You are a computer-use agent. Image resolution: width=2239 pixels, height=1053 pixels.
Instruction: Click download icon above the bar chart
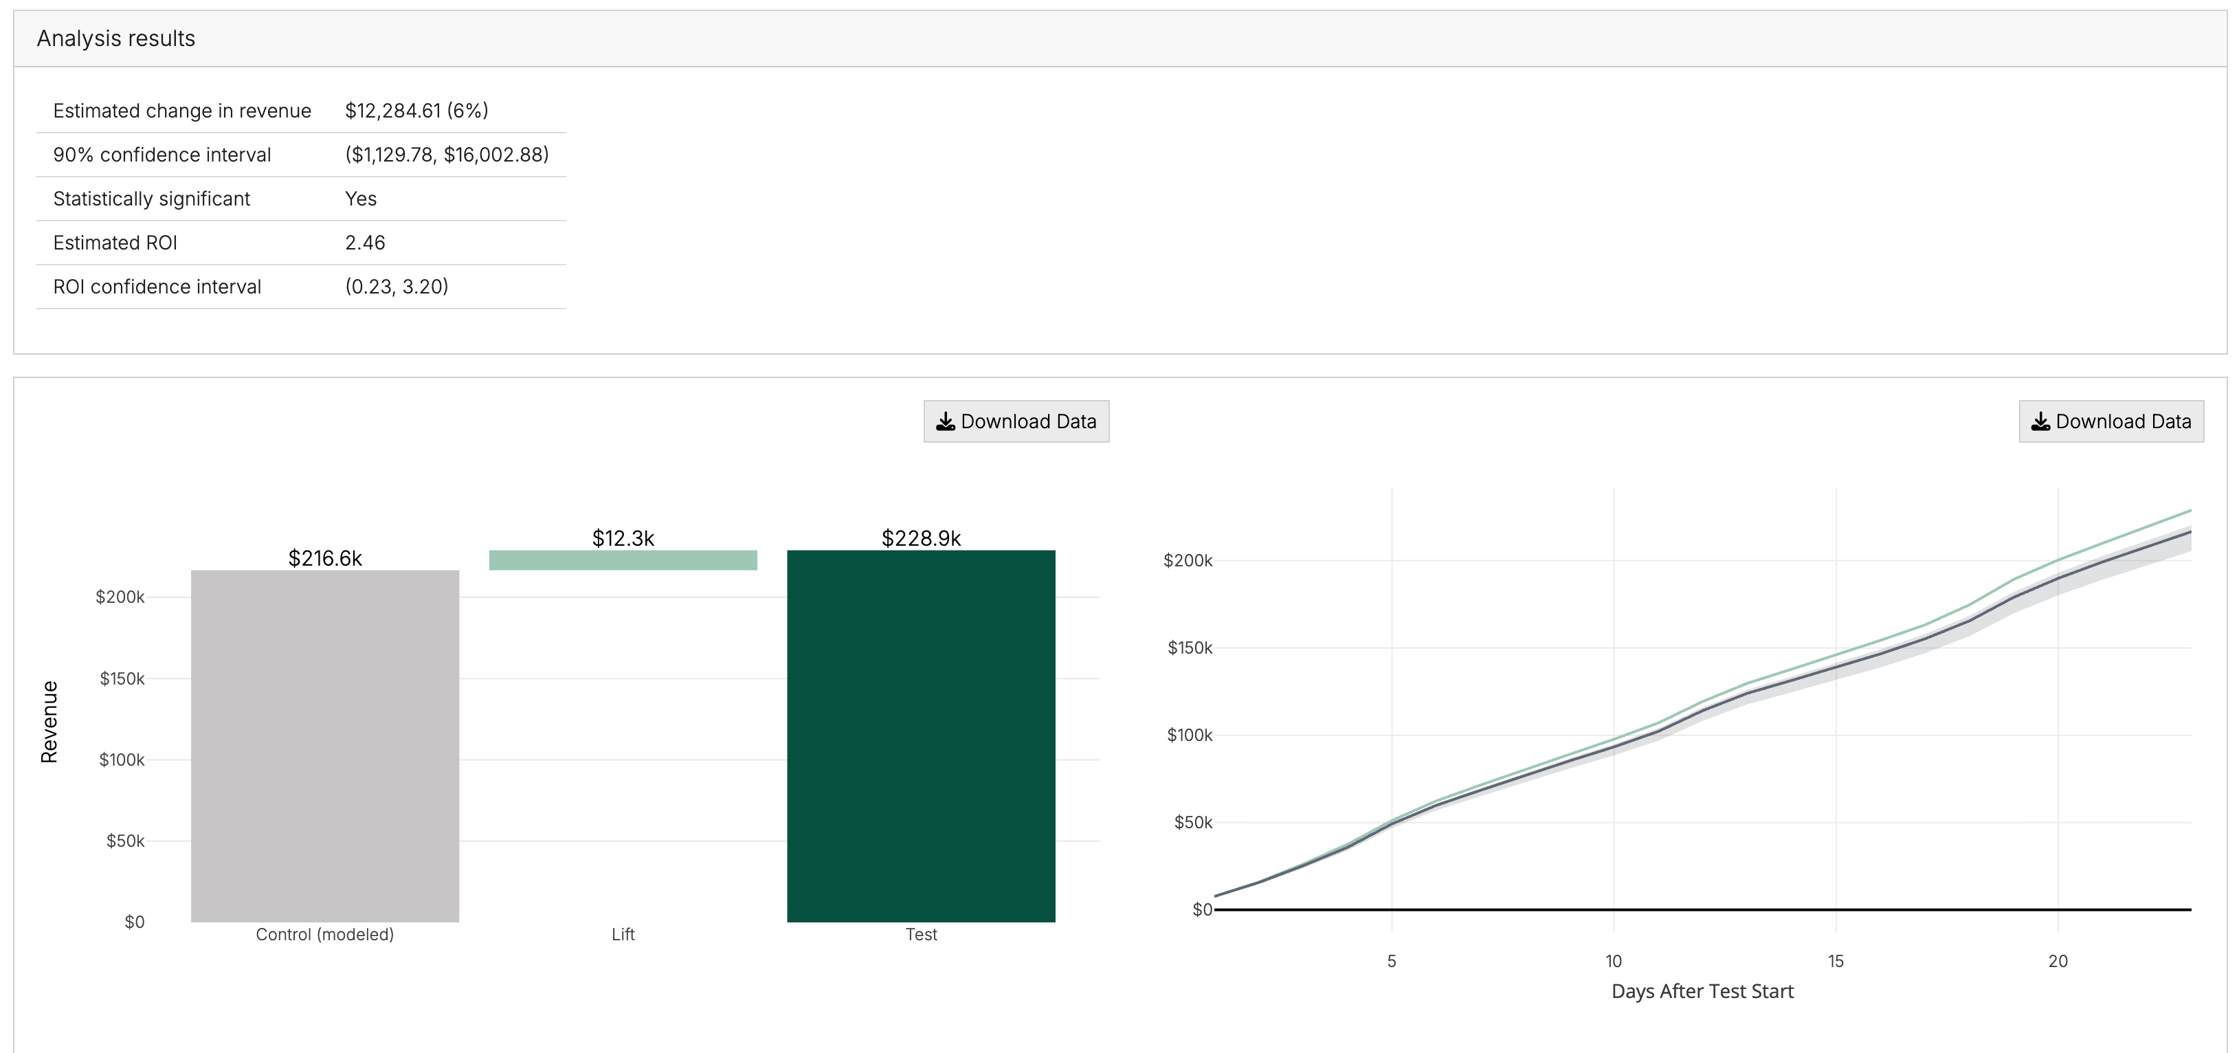point(945,422)
